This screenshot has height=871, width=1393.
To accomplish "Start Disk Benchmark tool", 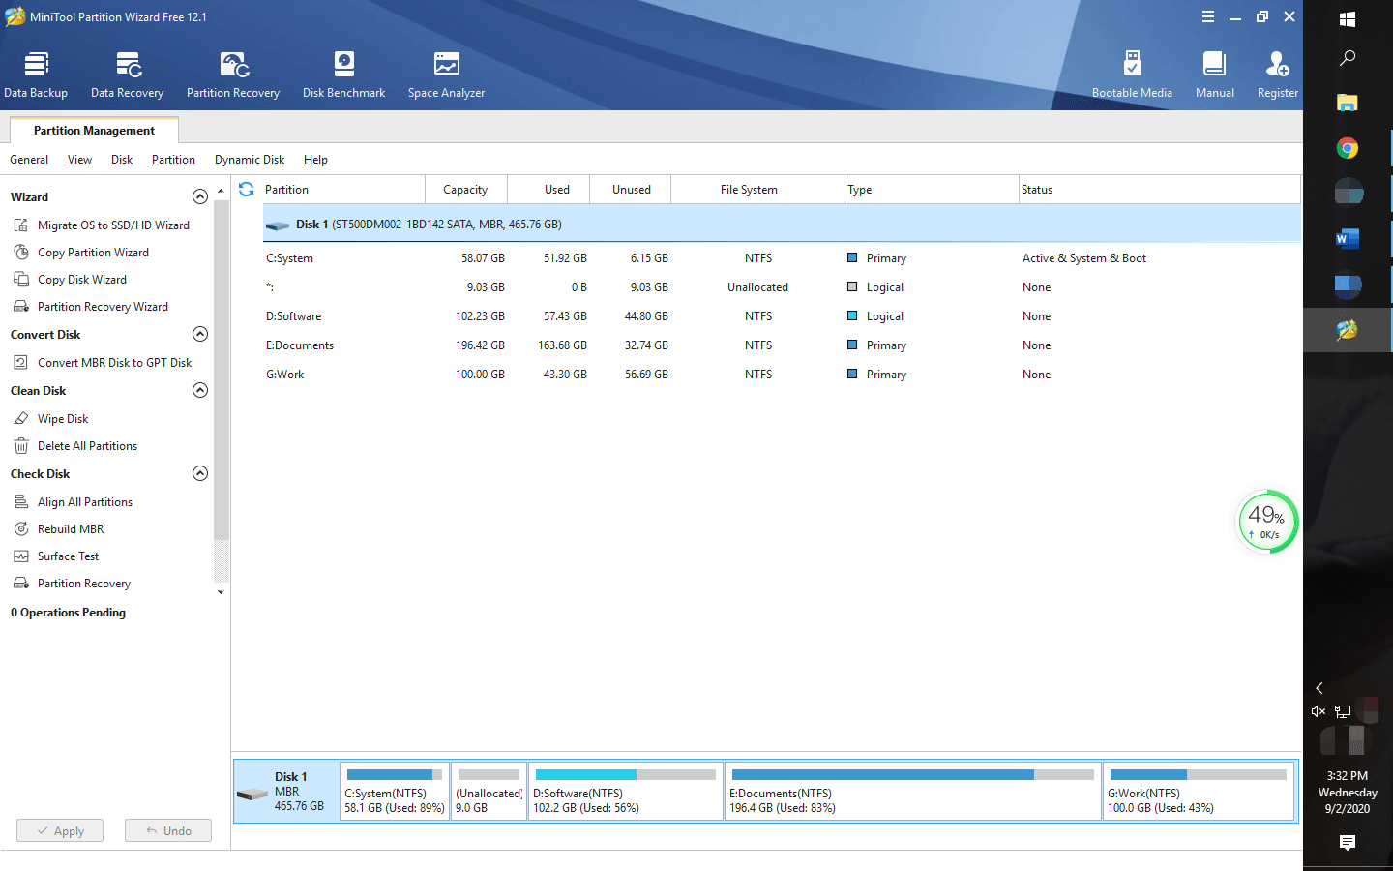I will (343, 75).
